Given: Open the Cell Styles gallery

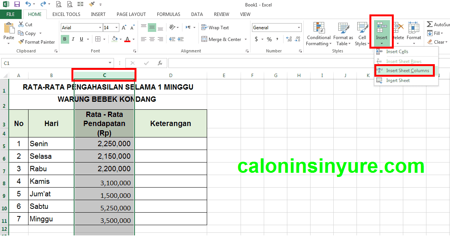Looking at the screenshot, I should [362, 34].
